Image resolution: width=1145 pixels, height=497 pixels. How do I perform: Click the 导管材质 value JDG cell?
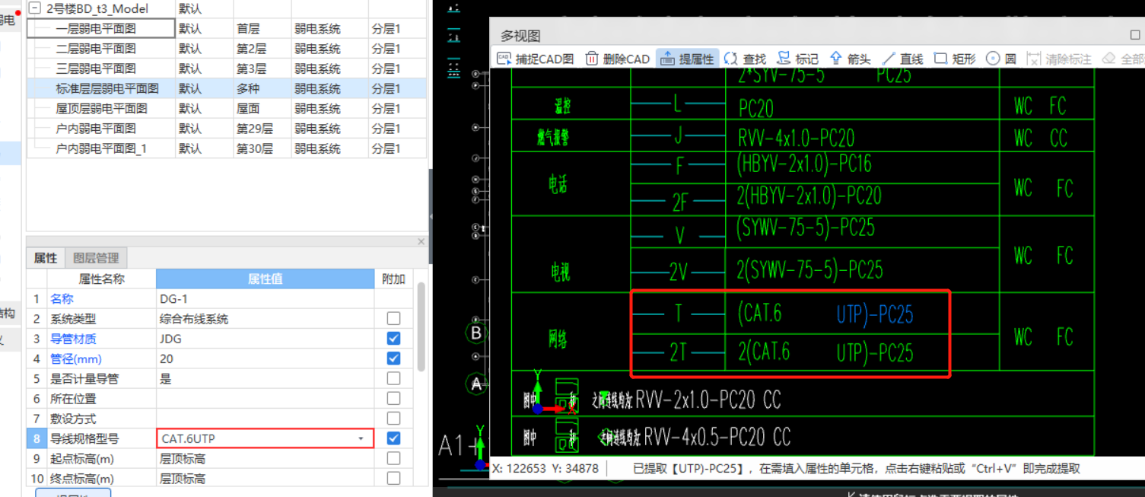[x=266, y=338]
